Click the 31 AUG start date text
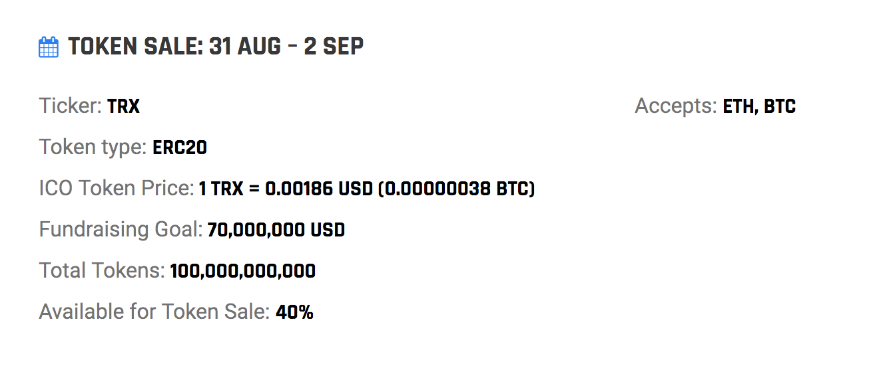 point(245,46)
